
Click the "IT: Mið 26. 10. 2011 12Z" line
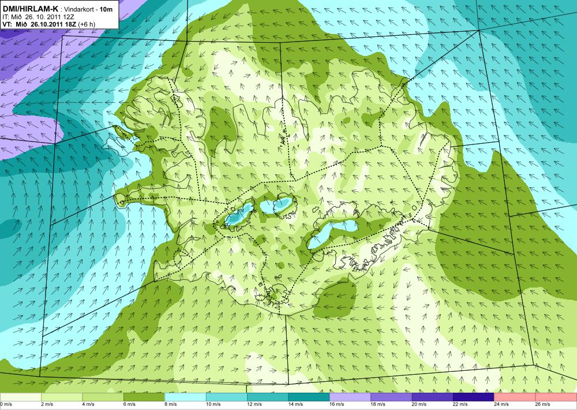38,17
